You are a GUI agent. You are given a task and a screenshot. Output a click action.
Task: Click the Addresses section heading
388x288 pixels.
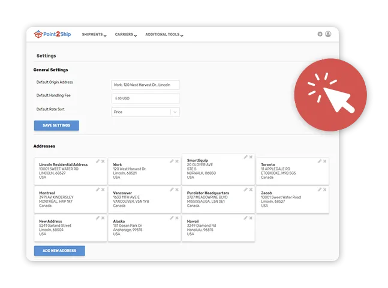pos(44,146)
